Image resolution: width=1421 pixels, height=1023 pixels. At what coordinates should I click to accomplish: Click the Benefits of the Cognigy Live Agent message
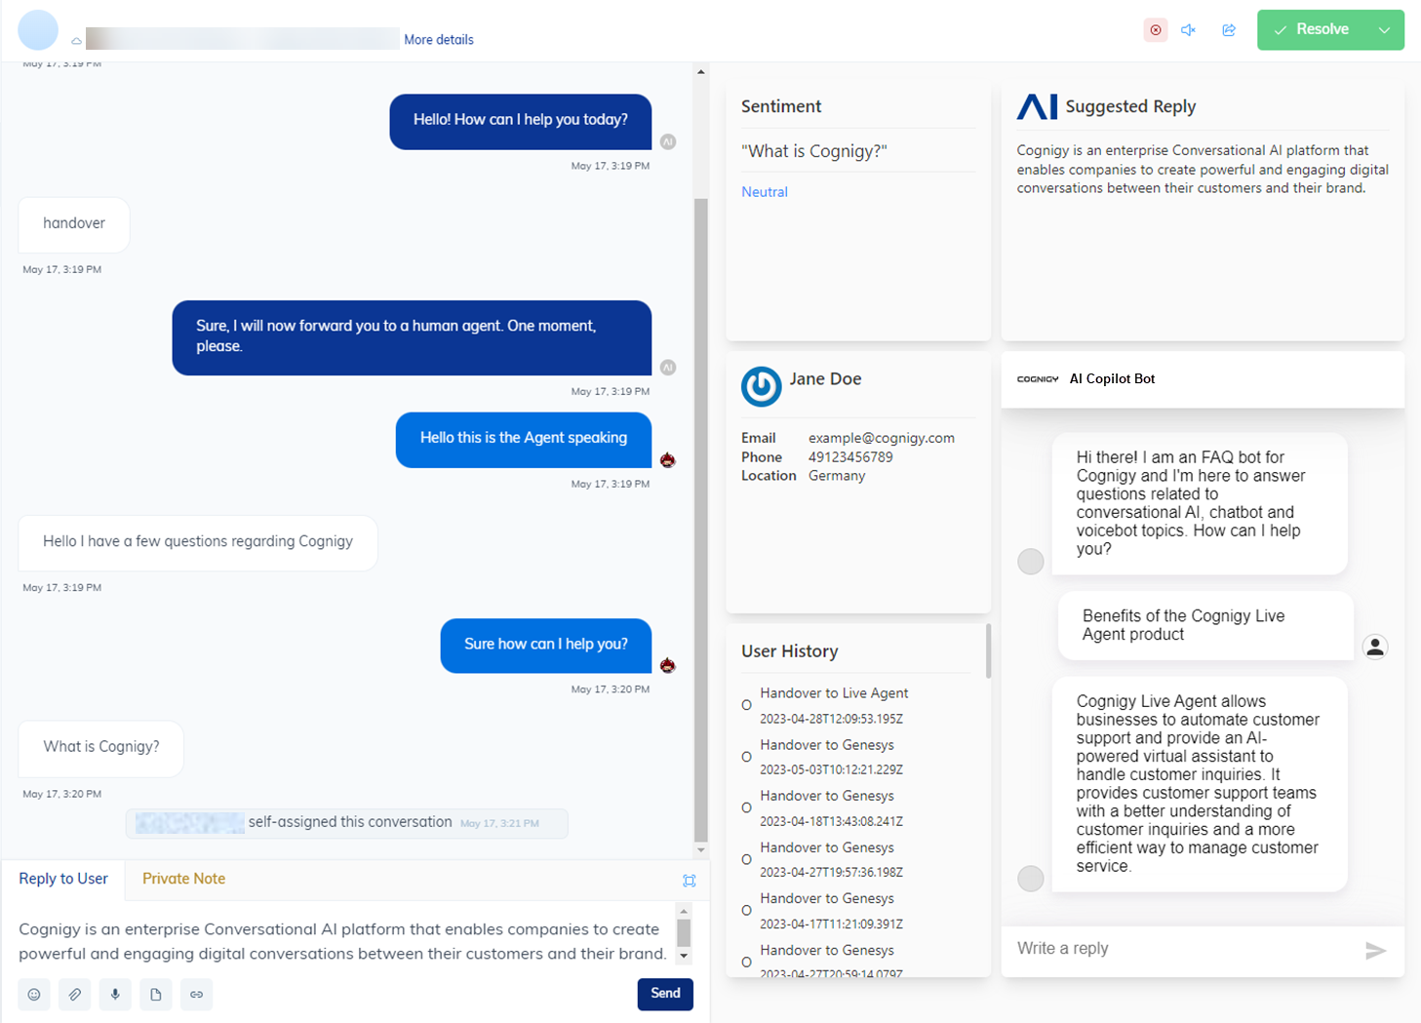click(1205, 625)
